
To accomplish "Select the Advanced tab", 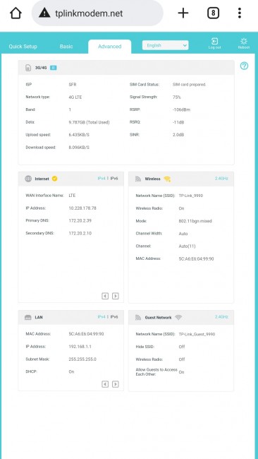I will pos(109,47).
